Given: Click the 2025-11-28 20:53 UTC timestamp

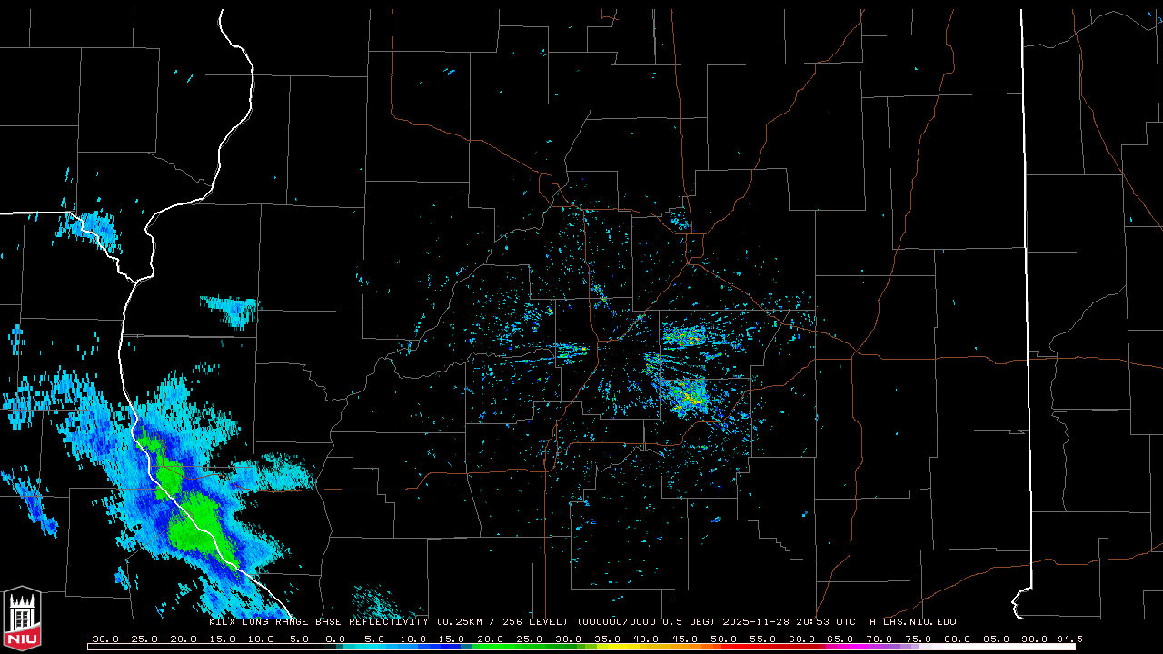Looking at the screenshot, I should [x=789, y=622].
